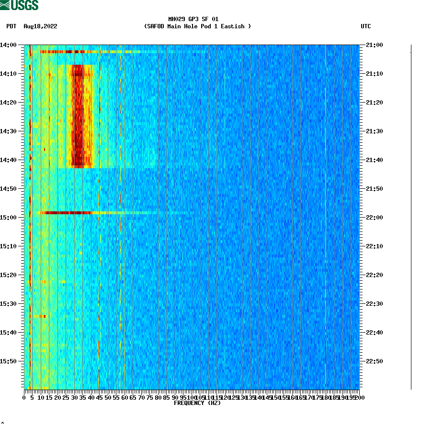Click the USGS wave logo

(6, 5)
